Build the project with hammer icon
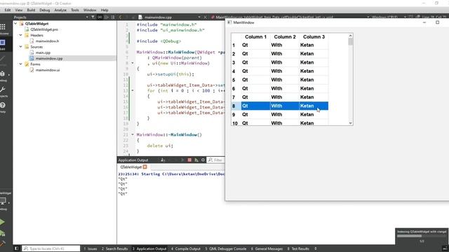The image size is (449, 252). coord(2,244)
